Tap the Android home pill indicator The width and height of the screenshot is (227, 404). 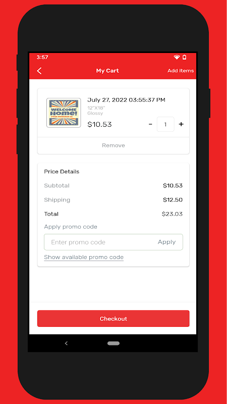click(113, 343)
